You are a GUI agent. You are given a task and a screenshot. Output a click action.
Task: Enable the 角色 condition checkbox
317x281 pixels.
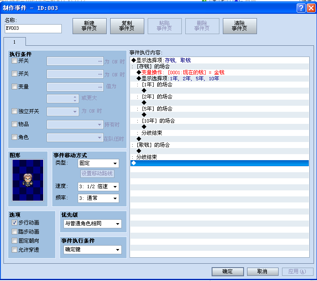point(14,137)
